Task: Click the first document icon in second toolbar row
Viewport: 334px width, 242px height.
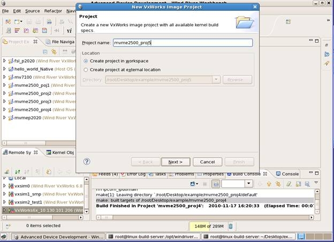Action: click(8, 31)
